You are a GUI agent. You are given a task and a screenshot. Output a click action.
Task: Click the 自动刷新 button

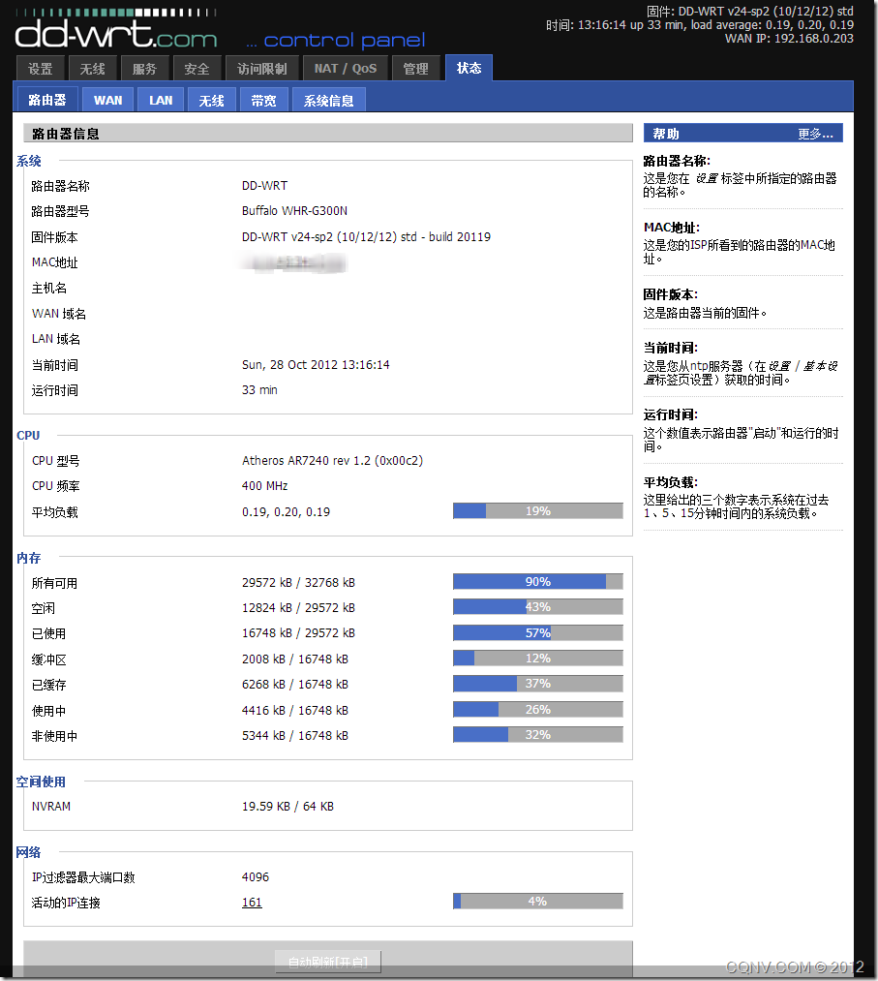tap(328, 962)
